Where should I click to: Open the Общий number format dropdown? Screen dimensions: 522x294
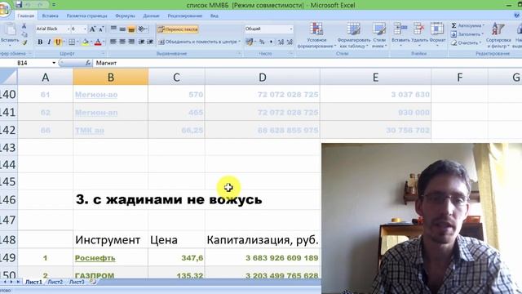(x=290, y=29)
